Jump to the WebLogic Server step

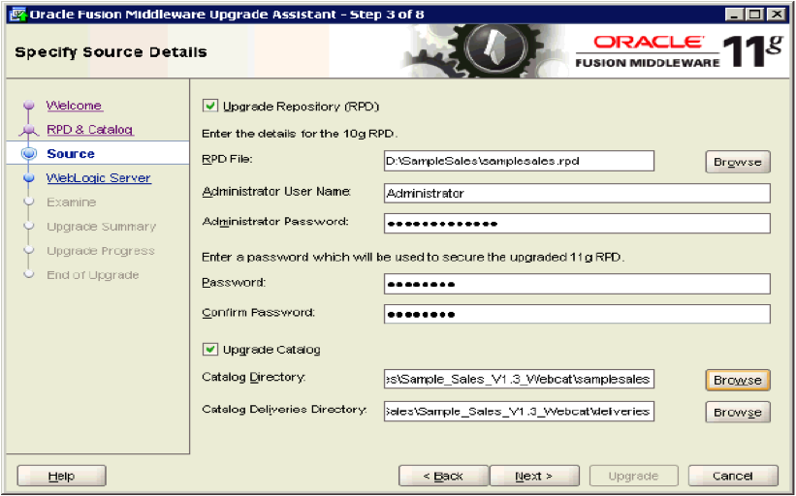(99, 178)
